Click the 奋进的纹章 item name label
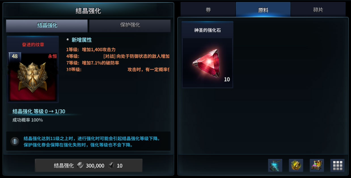This screenshot has width=351, height=178. click(x=33, y=45)
